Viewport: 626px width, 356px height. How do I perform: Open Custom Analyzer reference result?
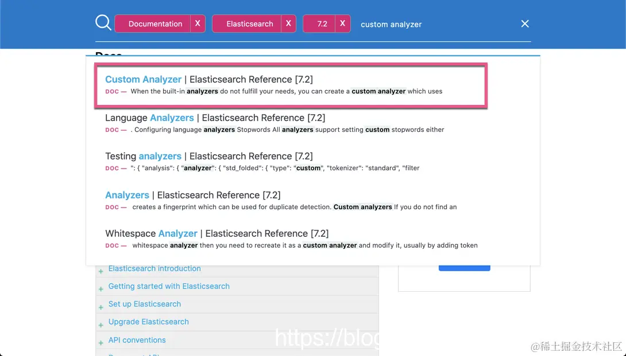click(x=209, y=79)
